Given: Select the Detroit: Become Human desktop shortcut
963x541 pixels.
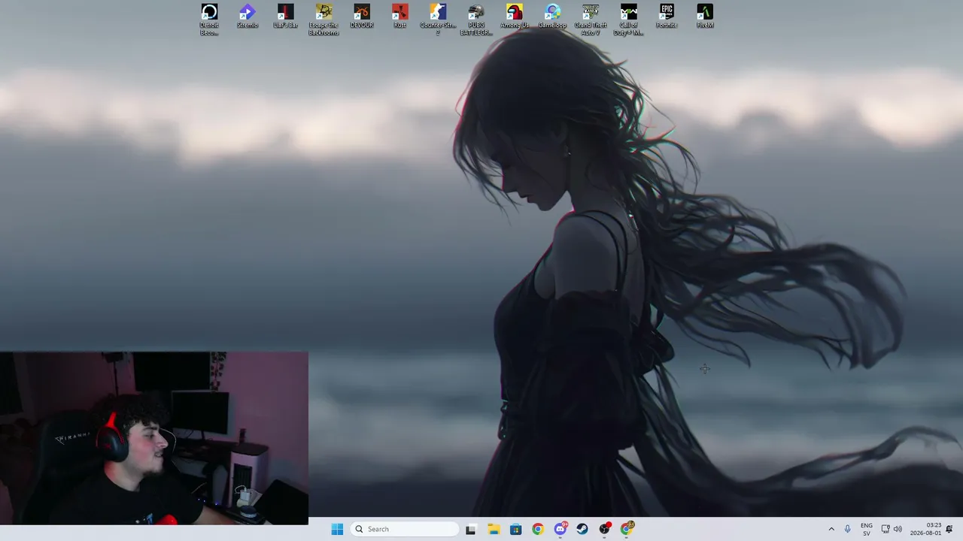Looking at the screenshot, I should (x=209, y=20).
